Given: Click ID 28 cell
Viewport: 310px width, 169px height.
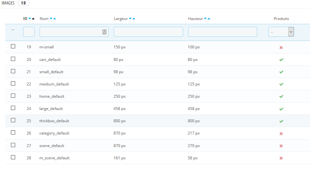Looking at the screenshot, I should [29, 158].
